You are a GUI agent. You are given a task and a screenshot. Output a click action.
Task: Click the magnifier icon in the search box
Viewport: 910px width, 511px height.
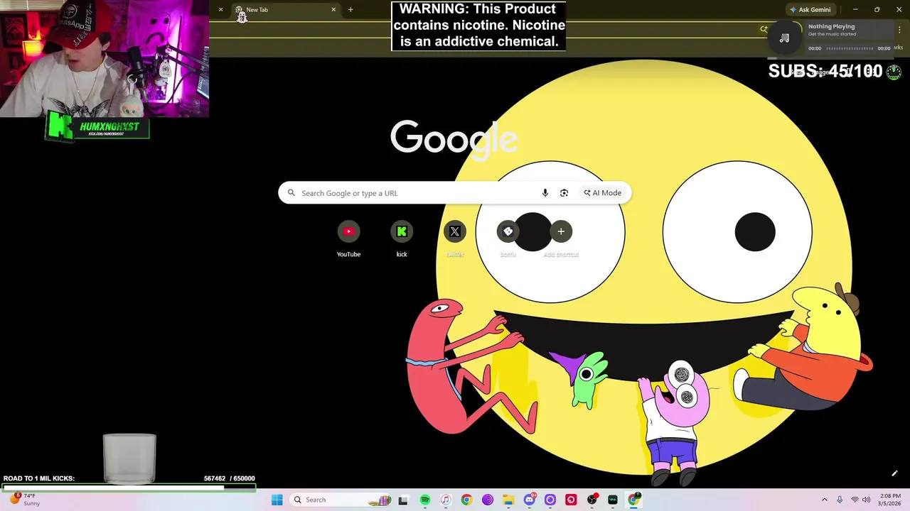tap(291, 193)
